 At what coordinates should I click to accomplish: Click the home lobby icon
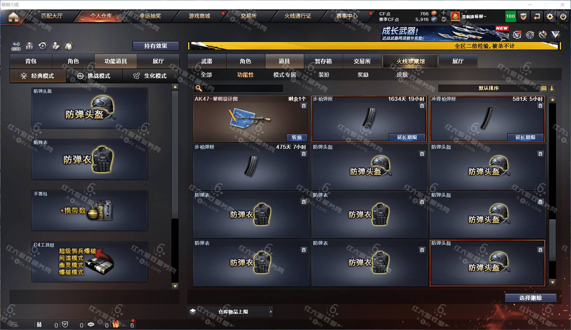(x=13, y=17)
